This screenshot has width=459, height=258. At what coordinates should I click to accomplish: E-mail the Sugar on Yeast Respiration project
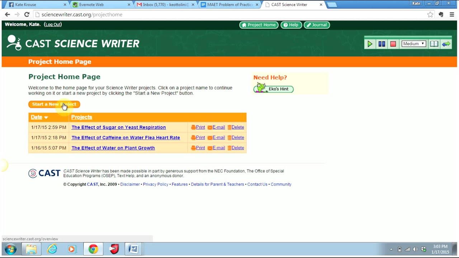(216, 127)
